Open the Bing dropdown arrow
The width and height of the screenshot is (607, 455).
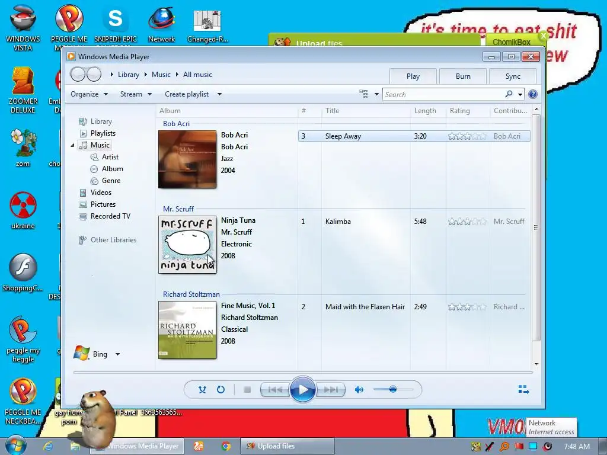pos(118,354)
